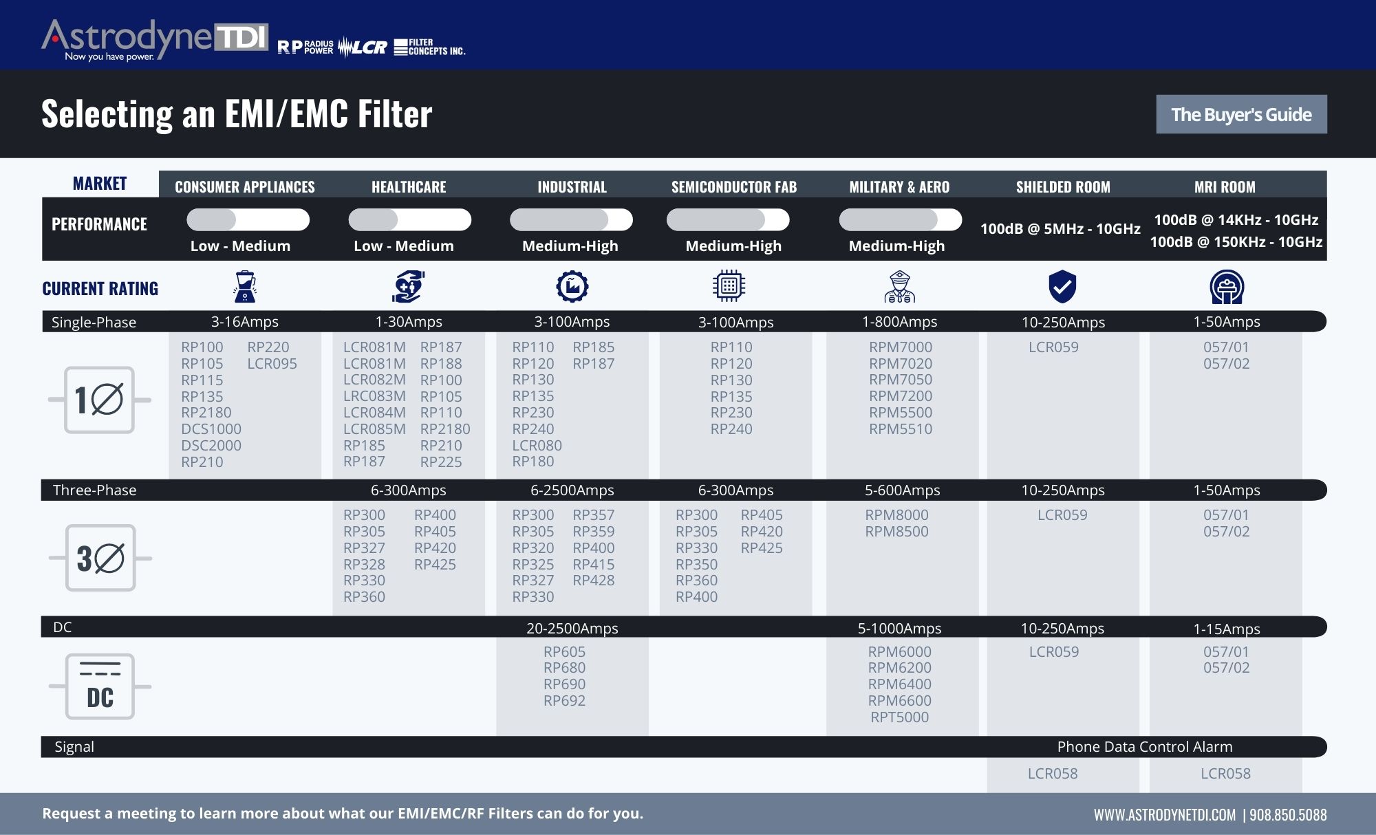Image resolution: width=1376 pixels, height=835 pixels.
Task: Select the Shielded Room column header
Action: click(1063, 186)
